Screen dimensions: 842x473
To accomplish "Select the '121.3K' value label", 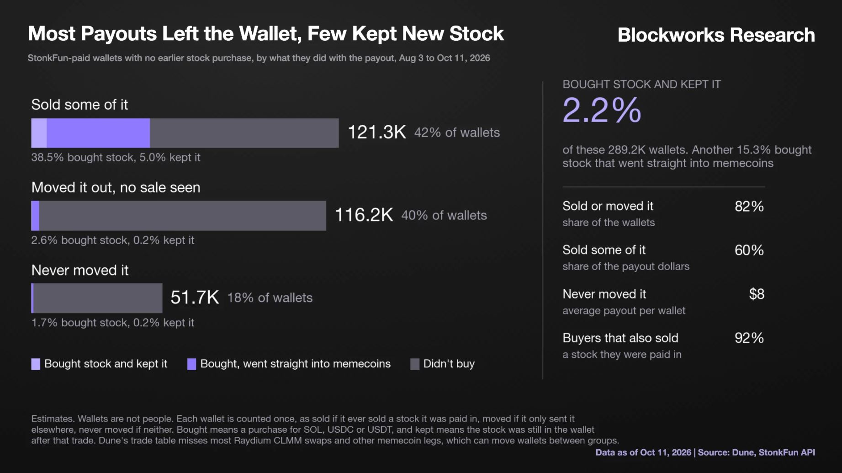I will click(x=377, y=132).
